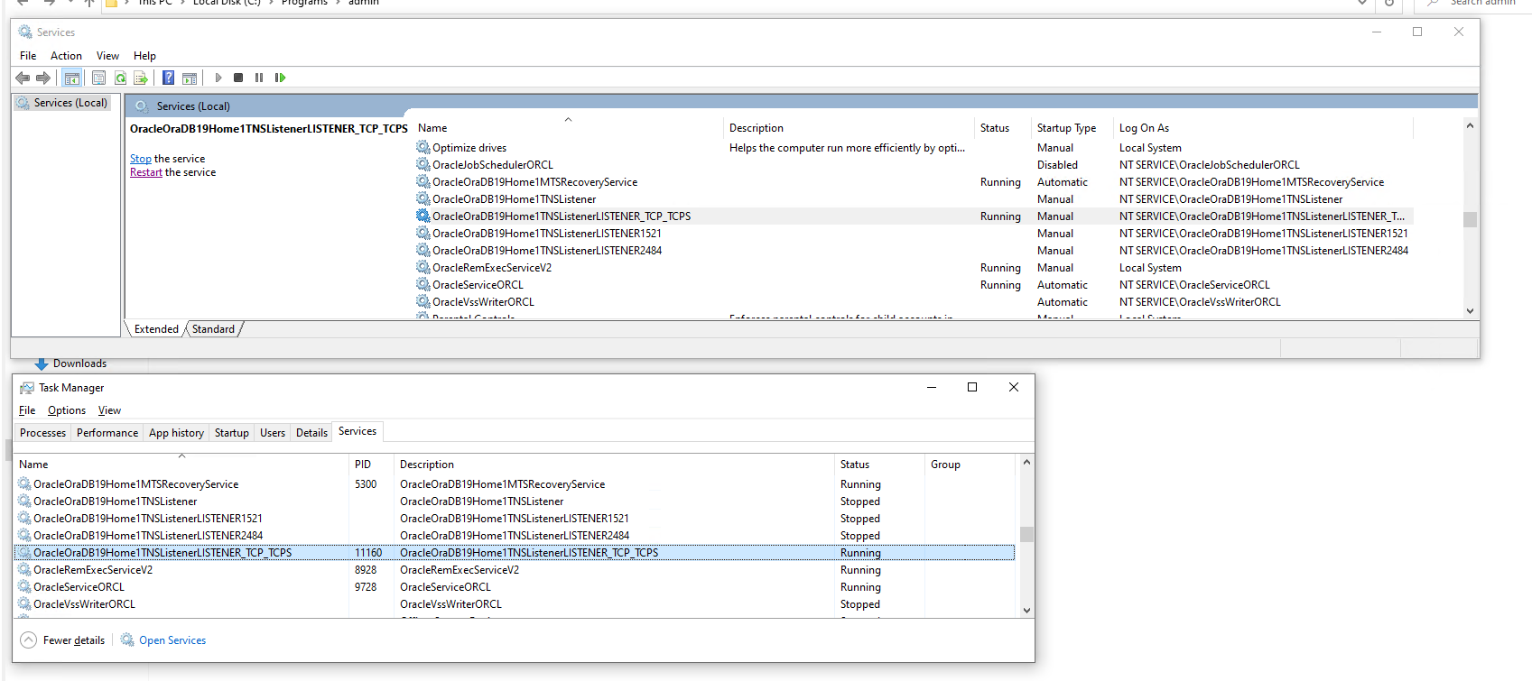Click the Services window title gear icon

25,32
